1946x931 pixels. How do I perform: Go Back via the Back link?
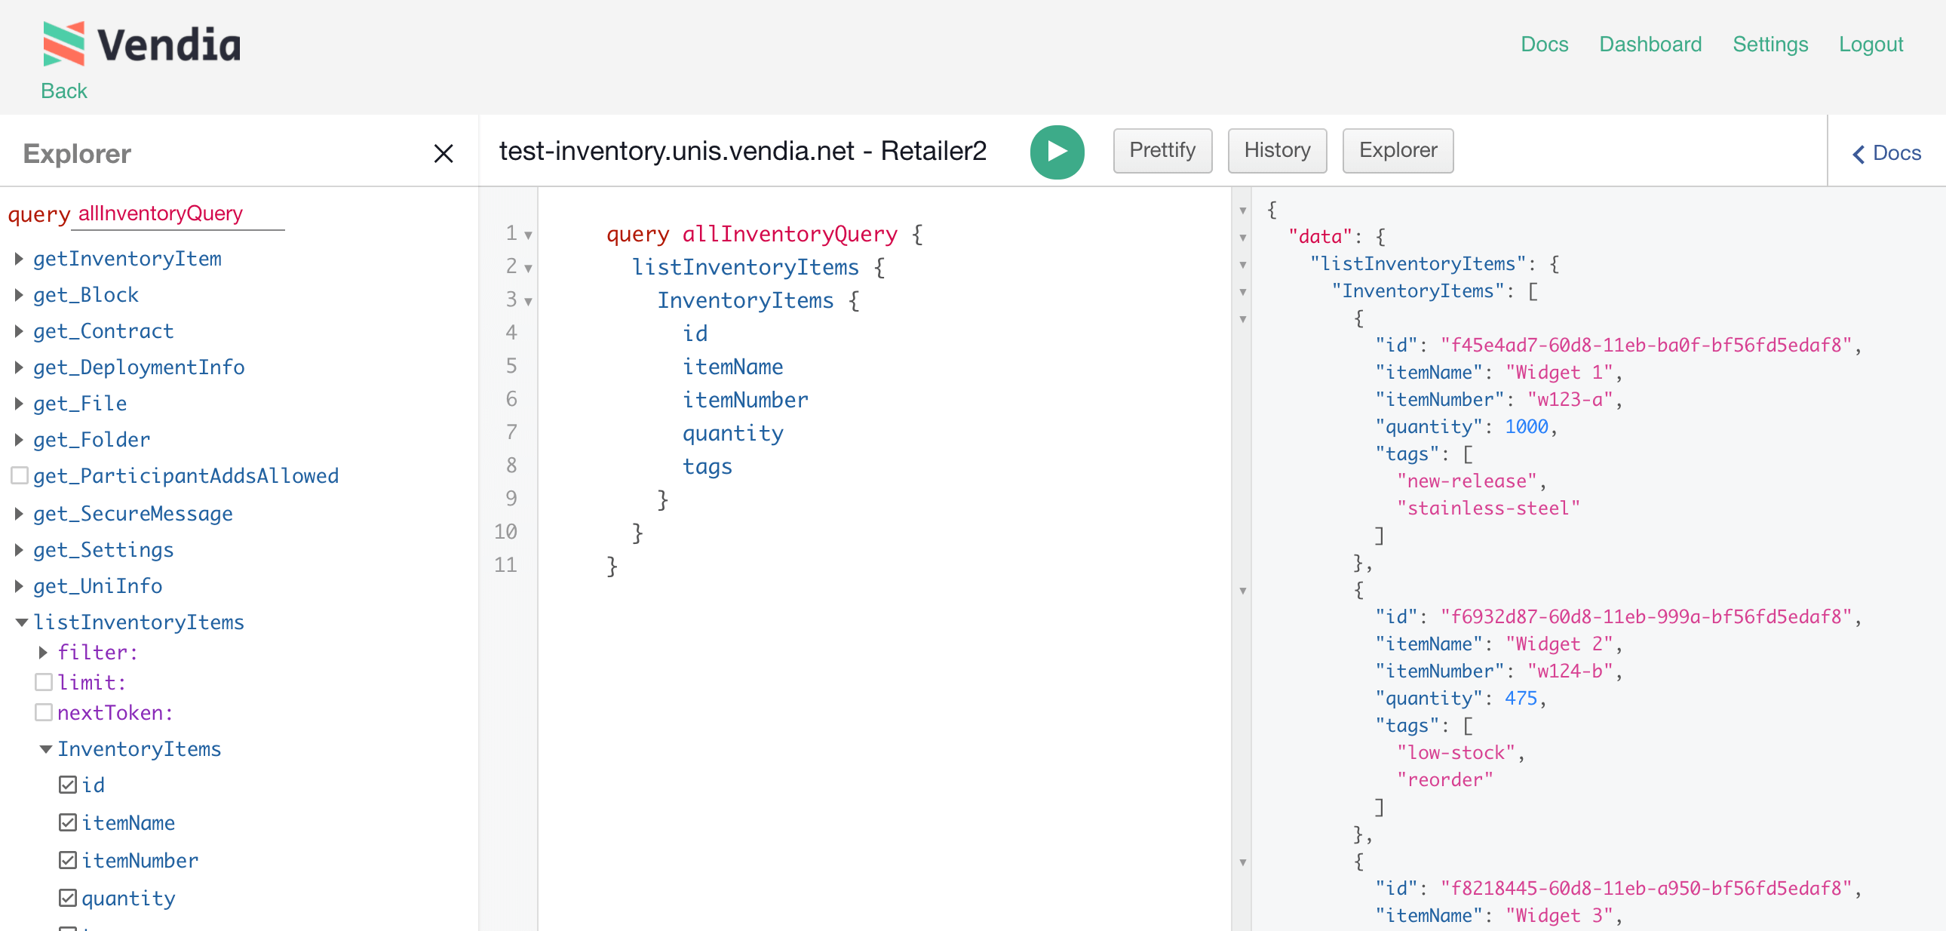tap(64, 91)
